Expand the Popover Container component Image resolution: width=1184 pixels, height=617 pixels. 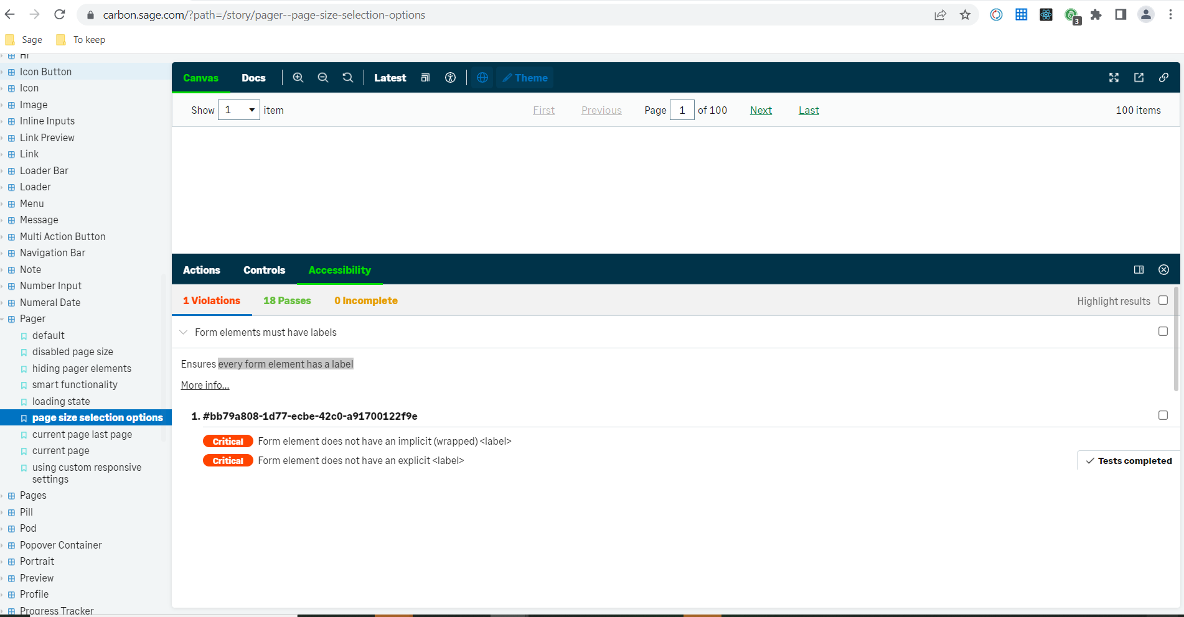pos(60,545)
